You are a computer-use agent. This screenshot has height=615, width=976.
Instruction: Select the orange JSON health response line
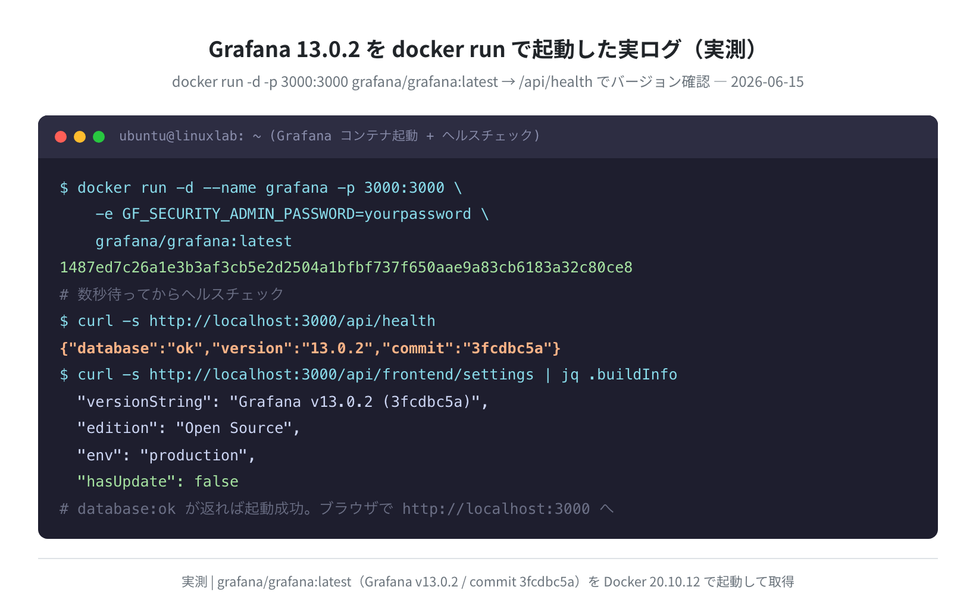(x=310, y=348)
